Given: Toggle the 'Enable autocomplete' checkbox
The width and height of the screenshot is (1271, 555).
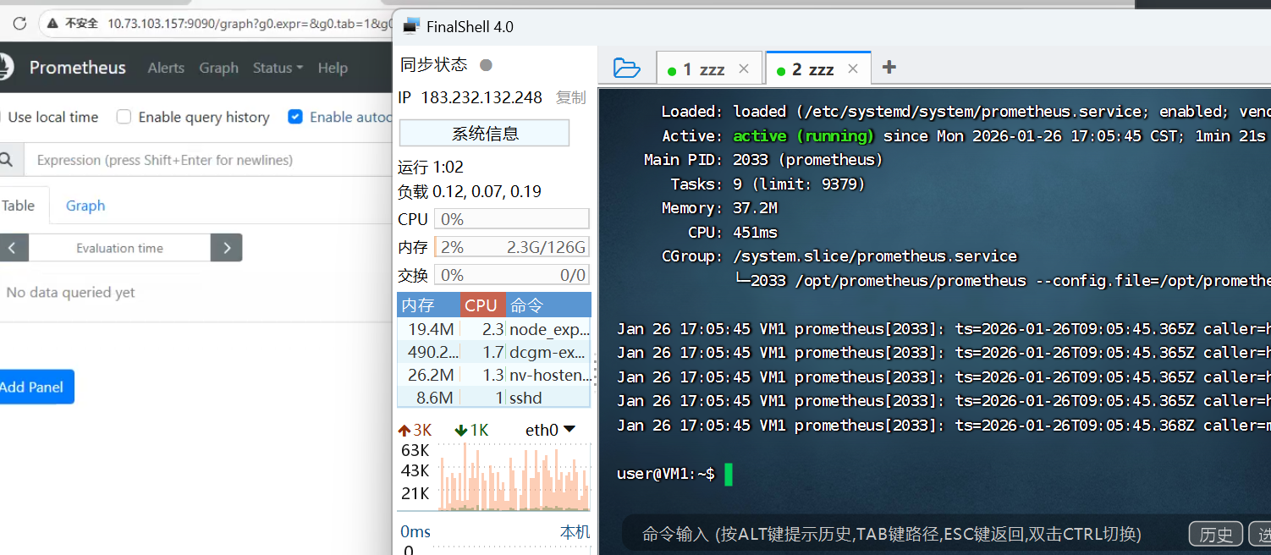Looking at the screenshot, I should tap(295, 117).
